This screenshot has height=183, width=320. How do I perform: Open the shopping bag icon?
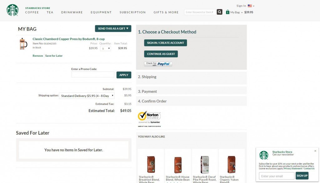point(227,12)
